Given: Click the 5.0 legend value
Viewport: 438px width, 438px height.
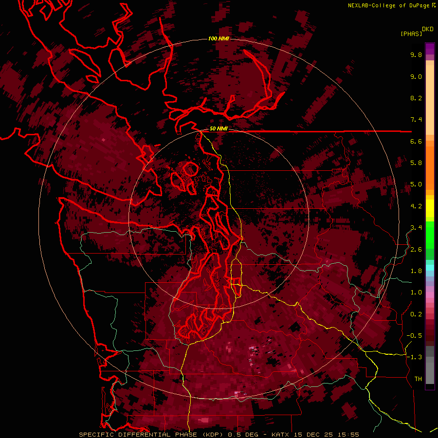Looking at the screenshot, I should [416, 184].
